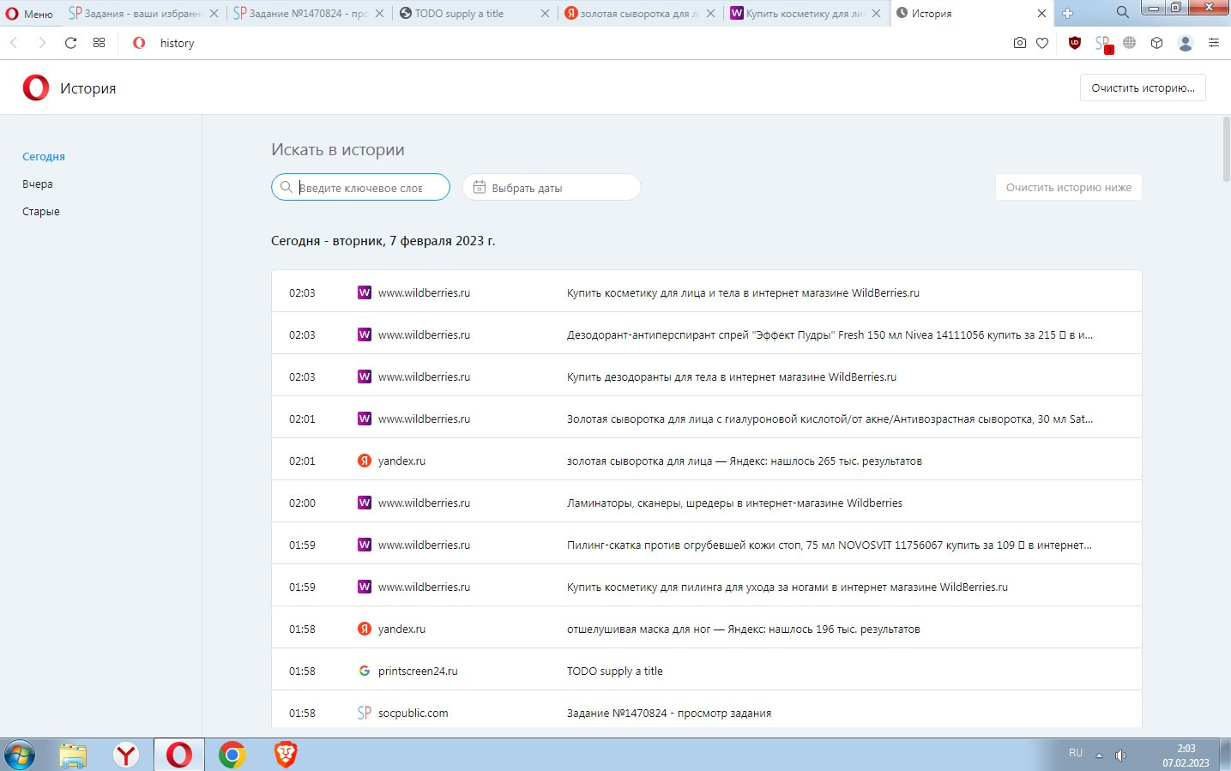The height and width of the screenshot is (771, 1231).
Task: Open Пилинг-скатка против огрубевшей кожи entry
Action: tap(706, 544)
